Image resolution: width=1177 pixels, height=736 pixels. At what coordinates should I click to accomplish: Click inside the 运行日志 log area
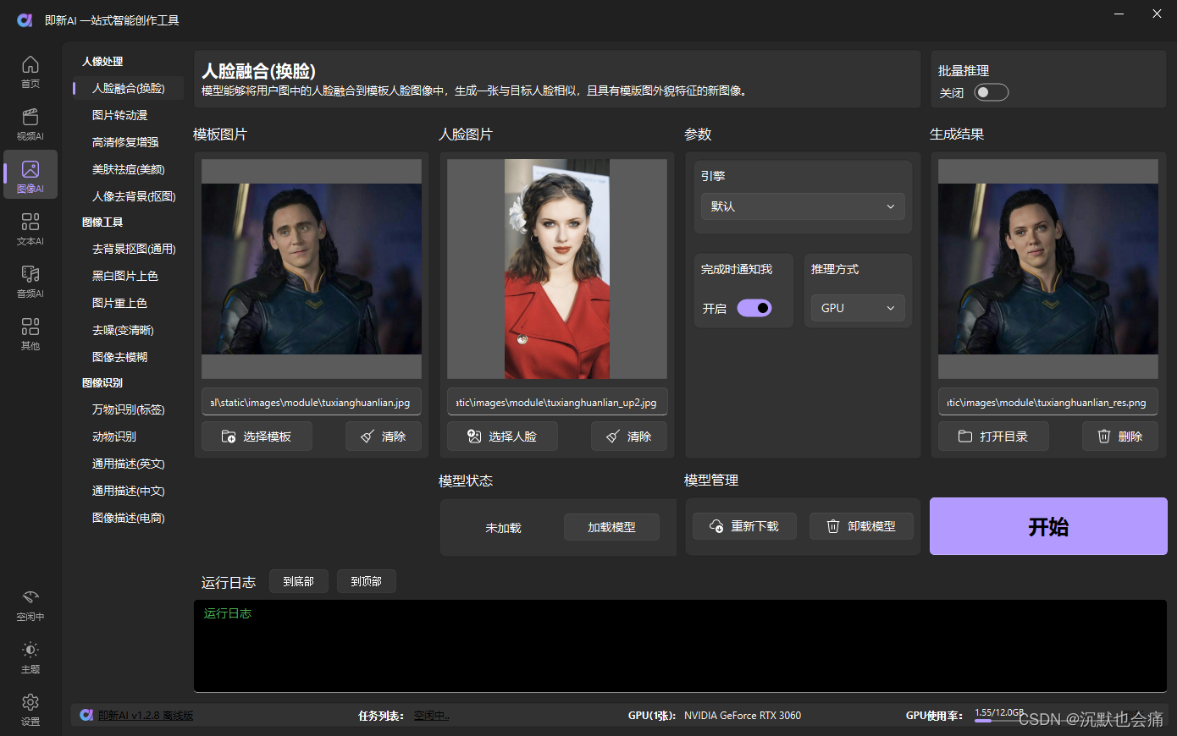point(681,646)
